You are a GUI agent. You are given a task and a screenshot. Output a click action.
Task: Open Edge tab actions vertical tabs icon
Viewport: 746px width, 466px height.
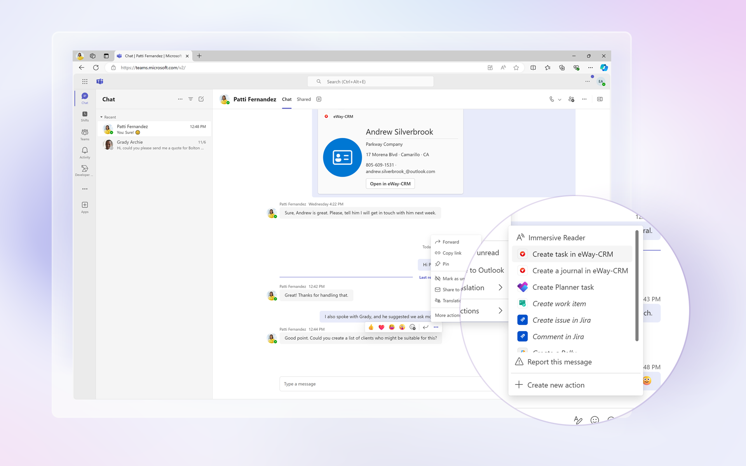106,56
